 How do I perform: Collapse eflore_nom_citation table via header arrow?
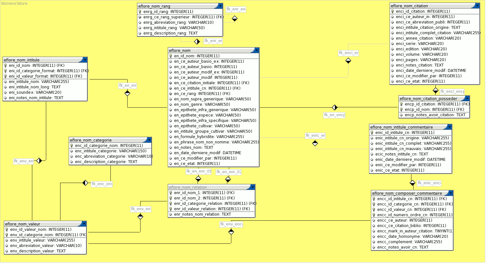477,6
